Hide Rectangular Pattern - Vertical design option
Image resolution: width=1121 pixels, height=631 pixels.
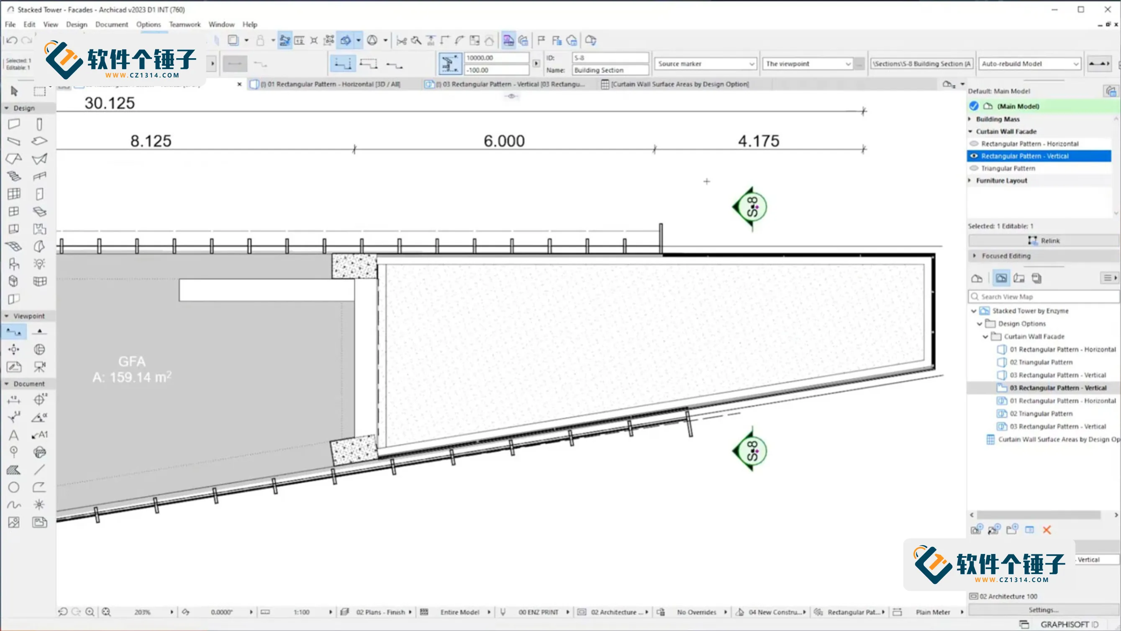974,156
